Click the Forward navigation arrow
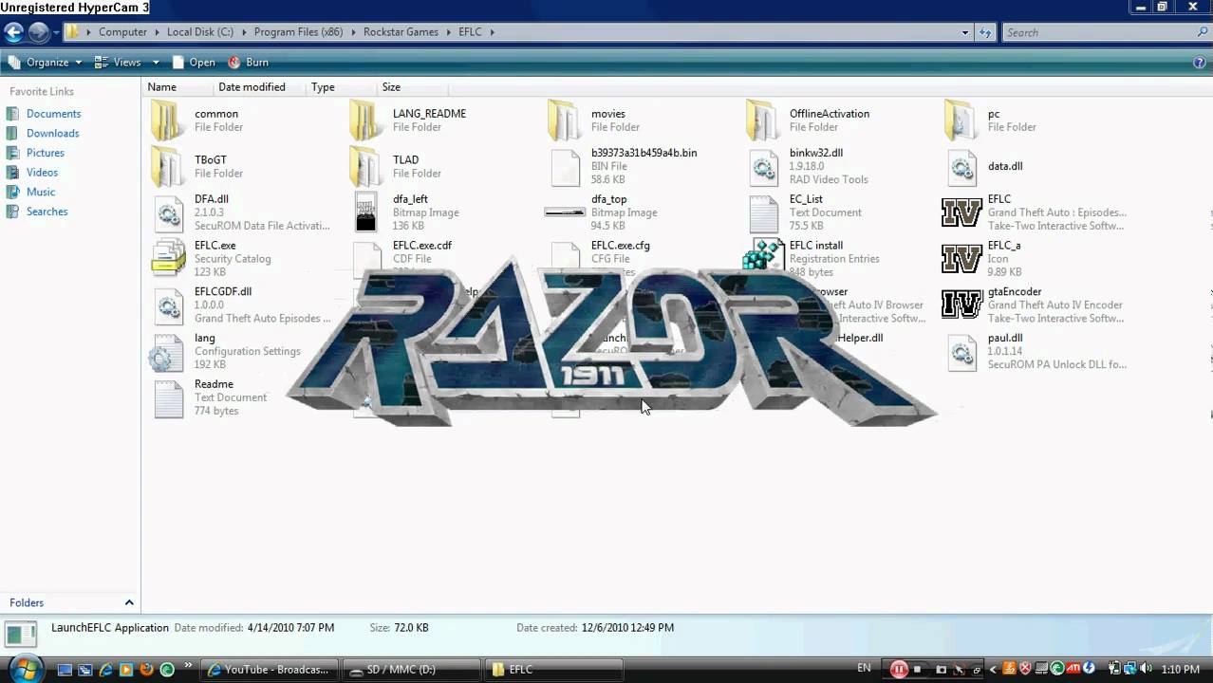1213x683 pixels. click(38, 32)
